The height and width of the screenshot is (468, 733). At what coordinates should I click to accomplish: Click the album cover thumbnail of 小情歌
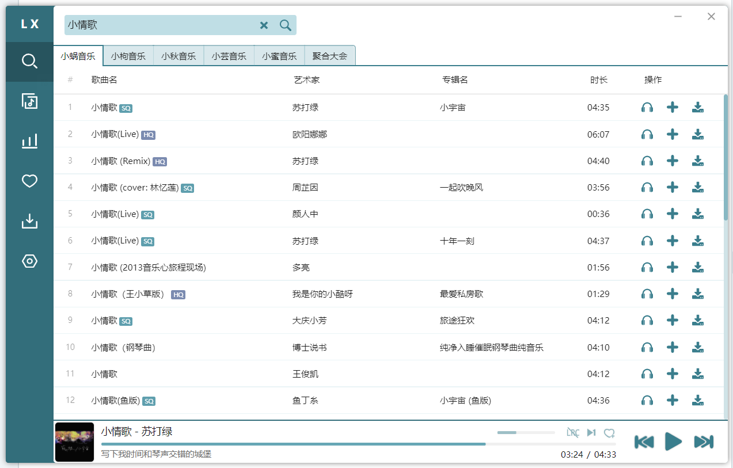click(x=74, y=442)
